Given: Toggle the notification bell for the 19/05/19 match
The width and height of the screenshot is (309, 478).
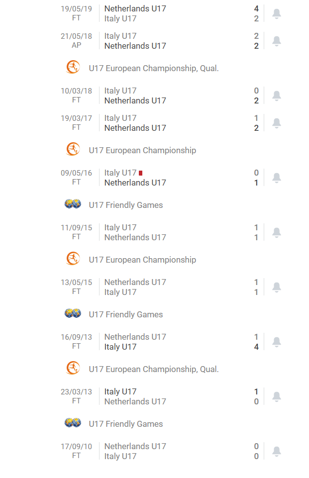Looking at the screenshot, I should [x=277, y=13].
